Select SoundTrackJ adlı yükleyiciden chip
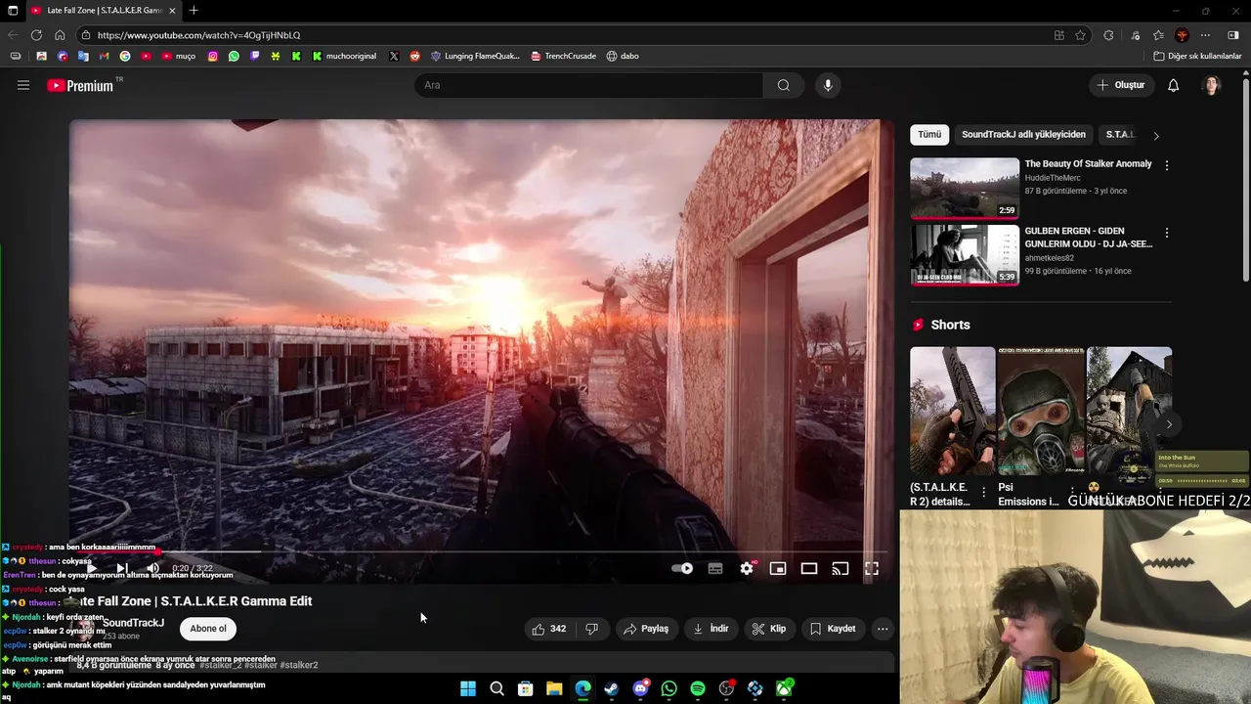The image size is (1251, 704). 1023,135
